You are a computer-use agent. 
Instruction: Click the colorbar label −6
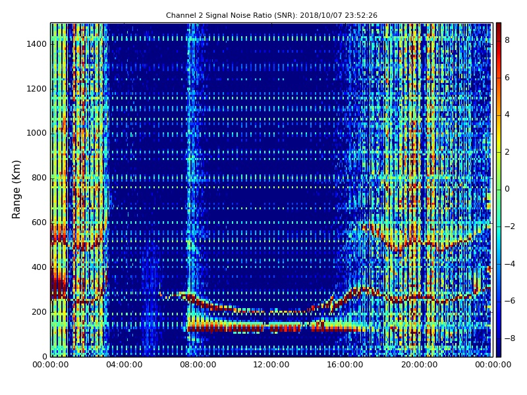pyautogui.click(x=510, y=301)
